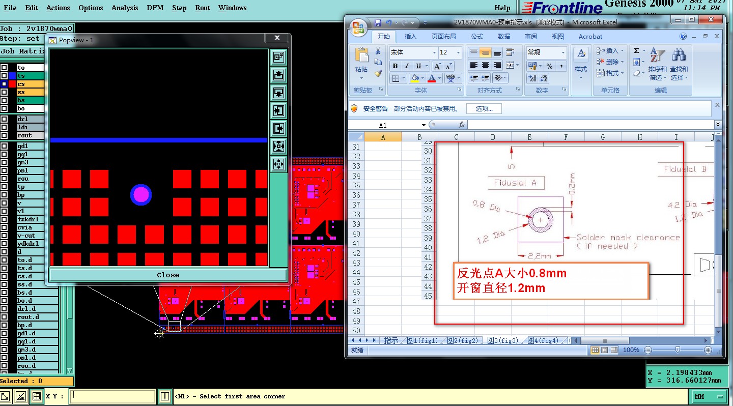Save the workbook from the quick access toolbar

378,22
